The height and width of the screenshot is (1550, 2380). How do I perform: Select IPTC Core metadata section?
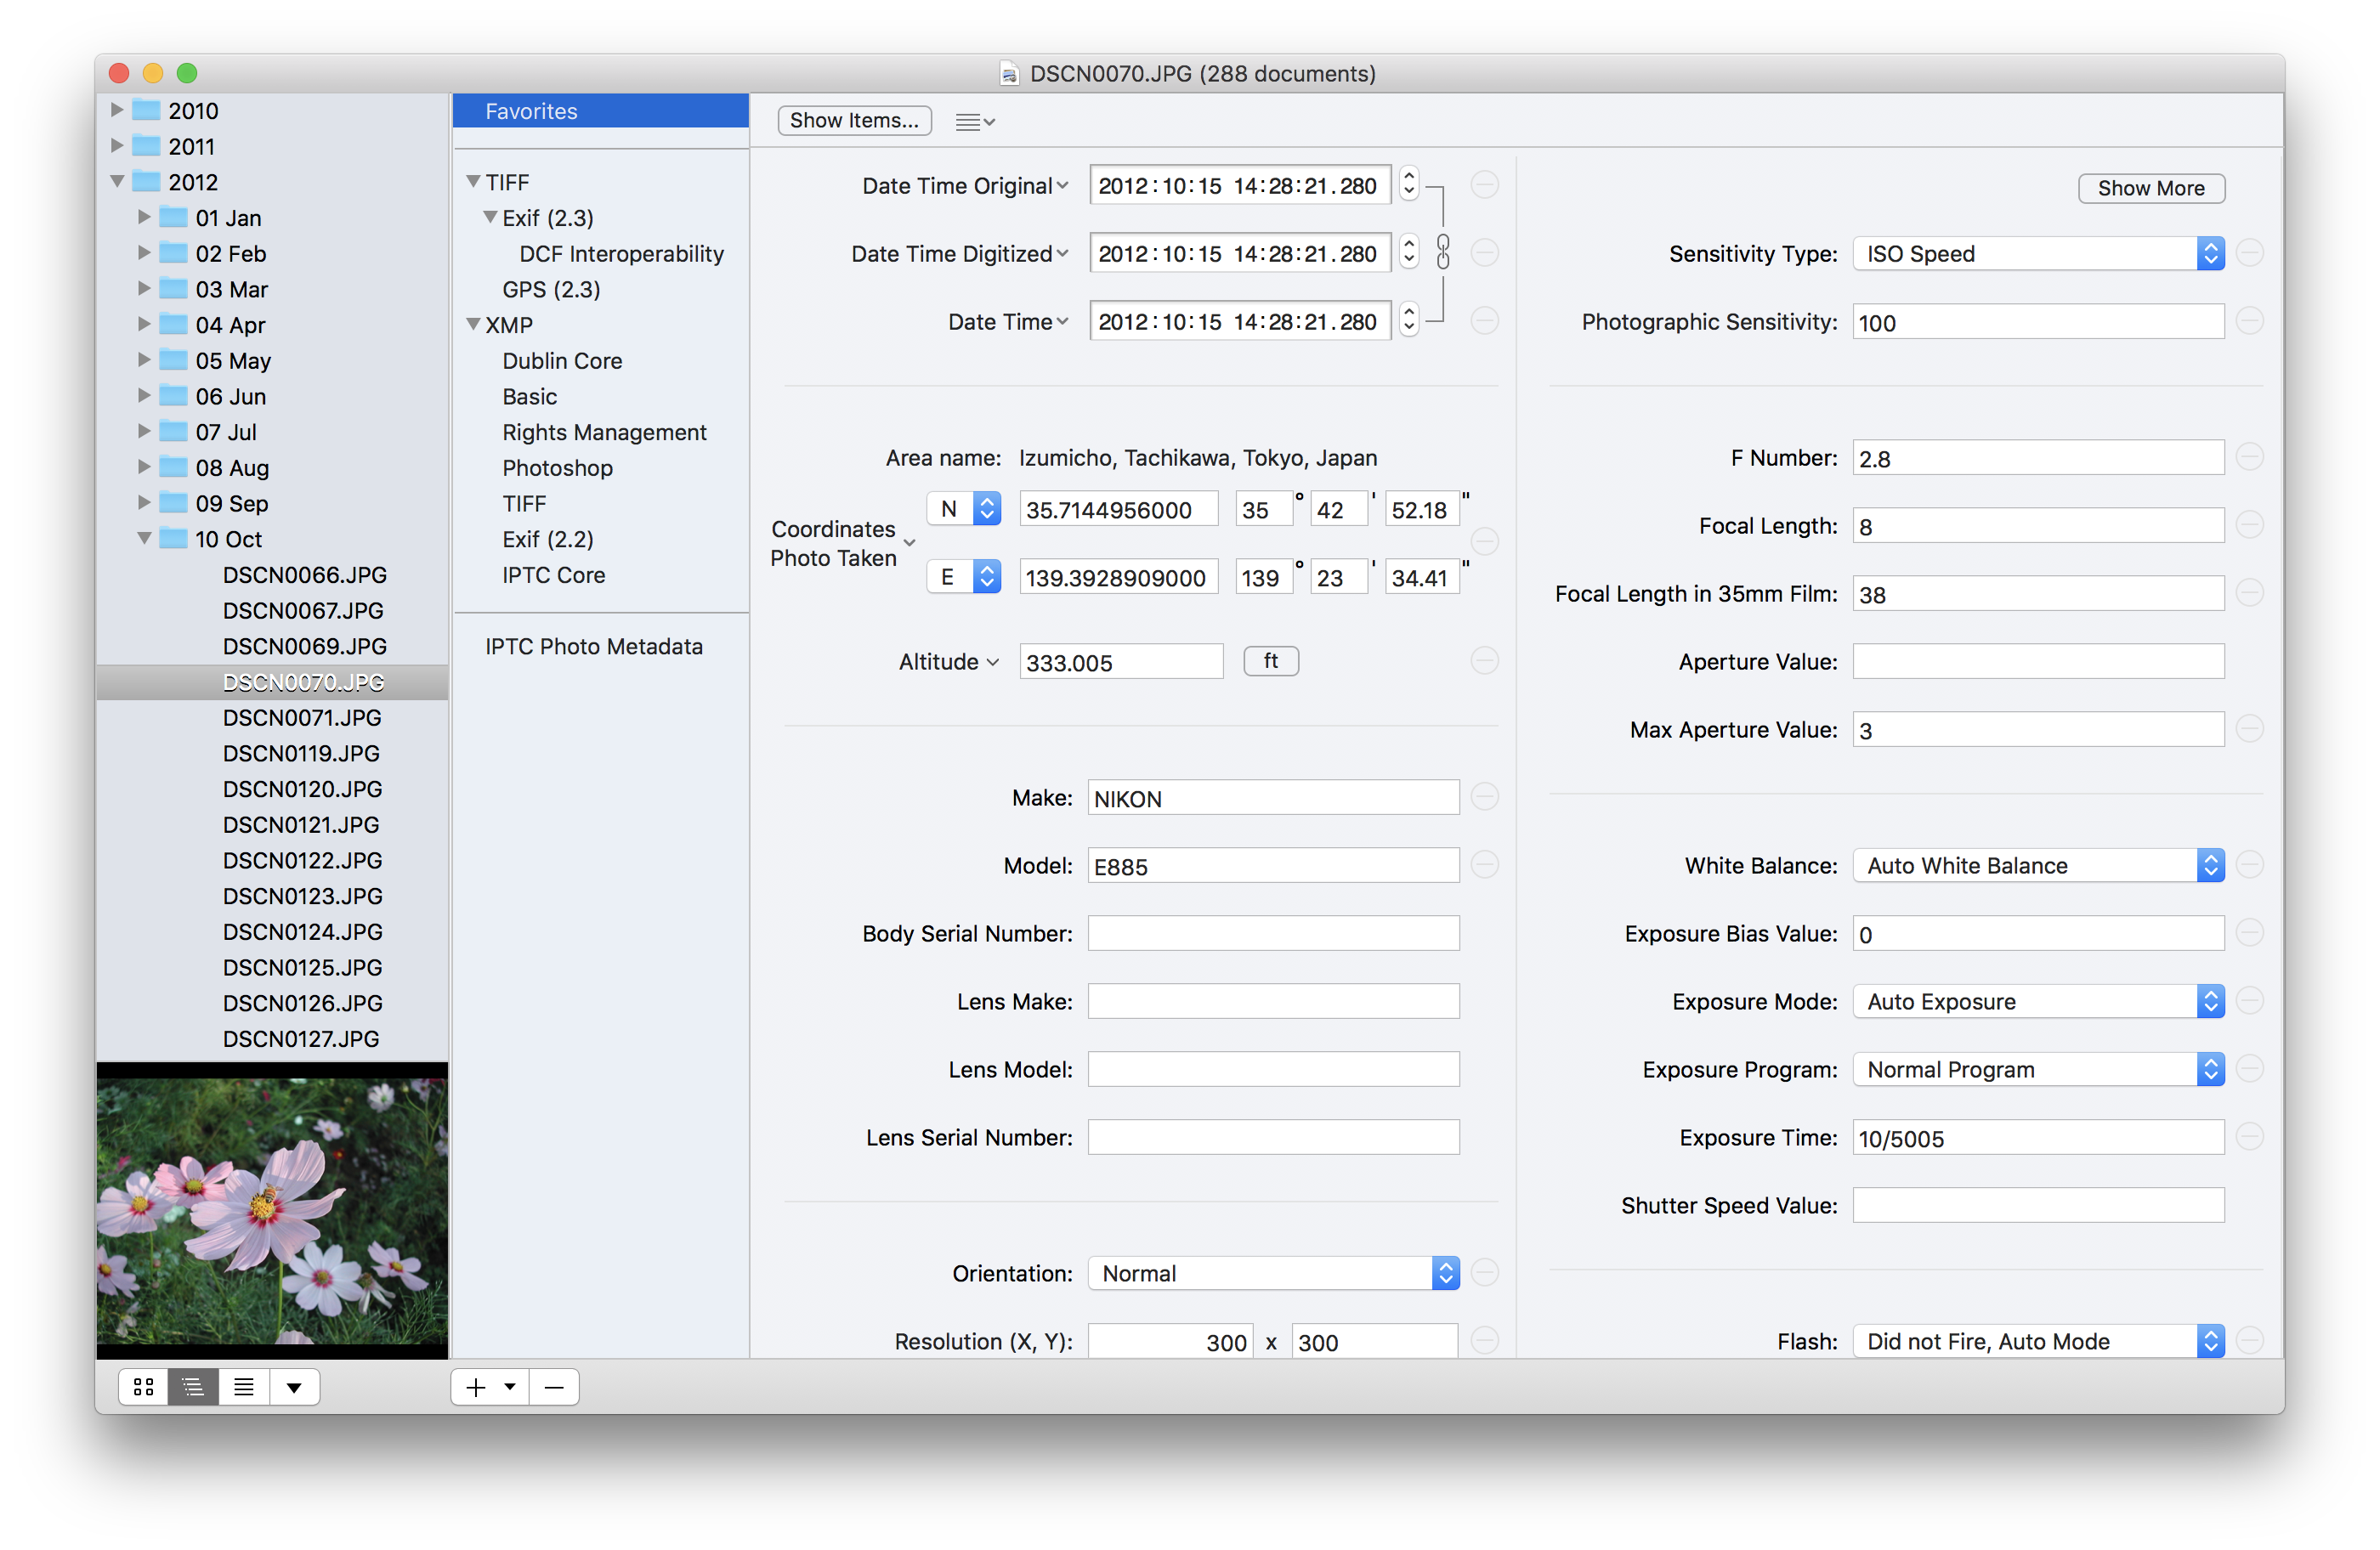click(x=553, y=574)
